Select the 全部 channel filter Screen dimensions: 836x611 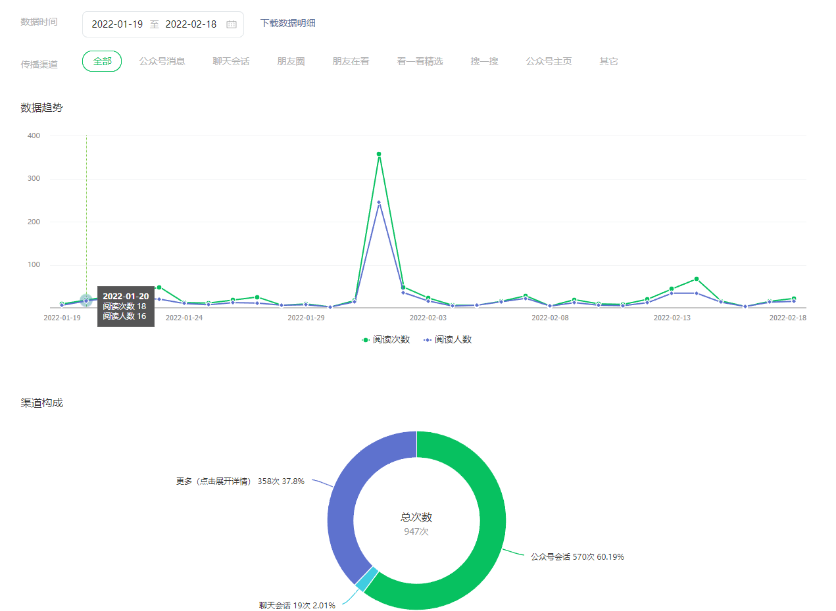pos(102,61)
